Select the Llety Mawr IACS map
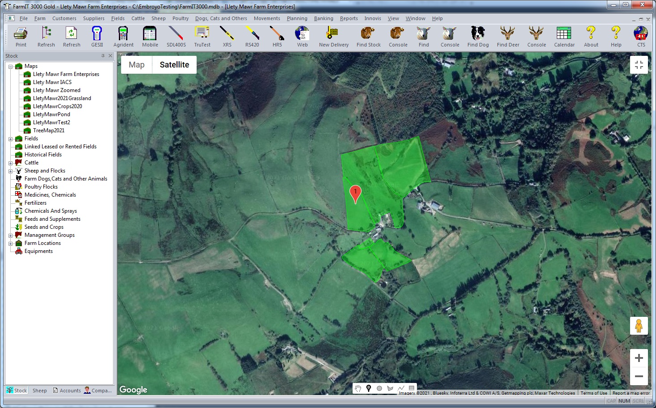The height and width of the screenshot is (408, 656). pos(52,82)
